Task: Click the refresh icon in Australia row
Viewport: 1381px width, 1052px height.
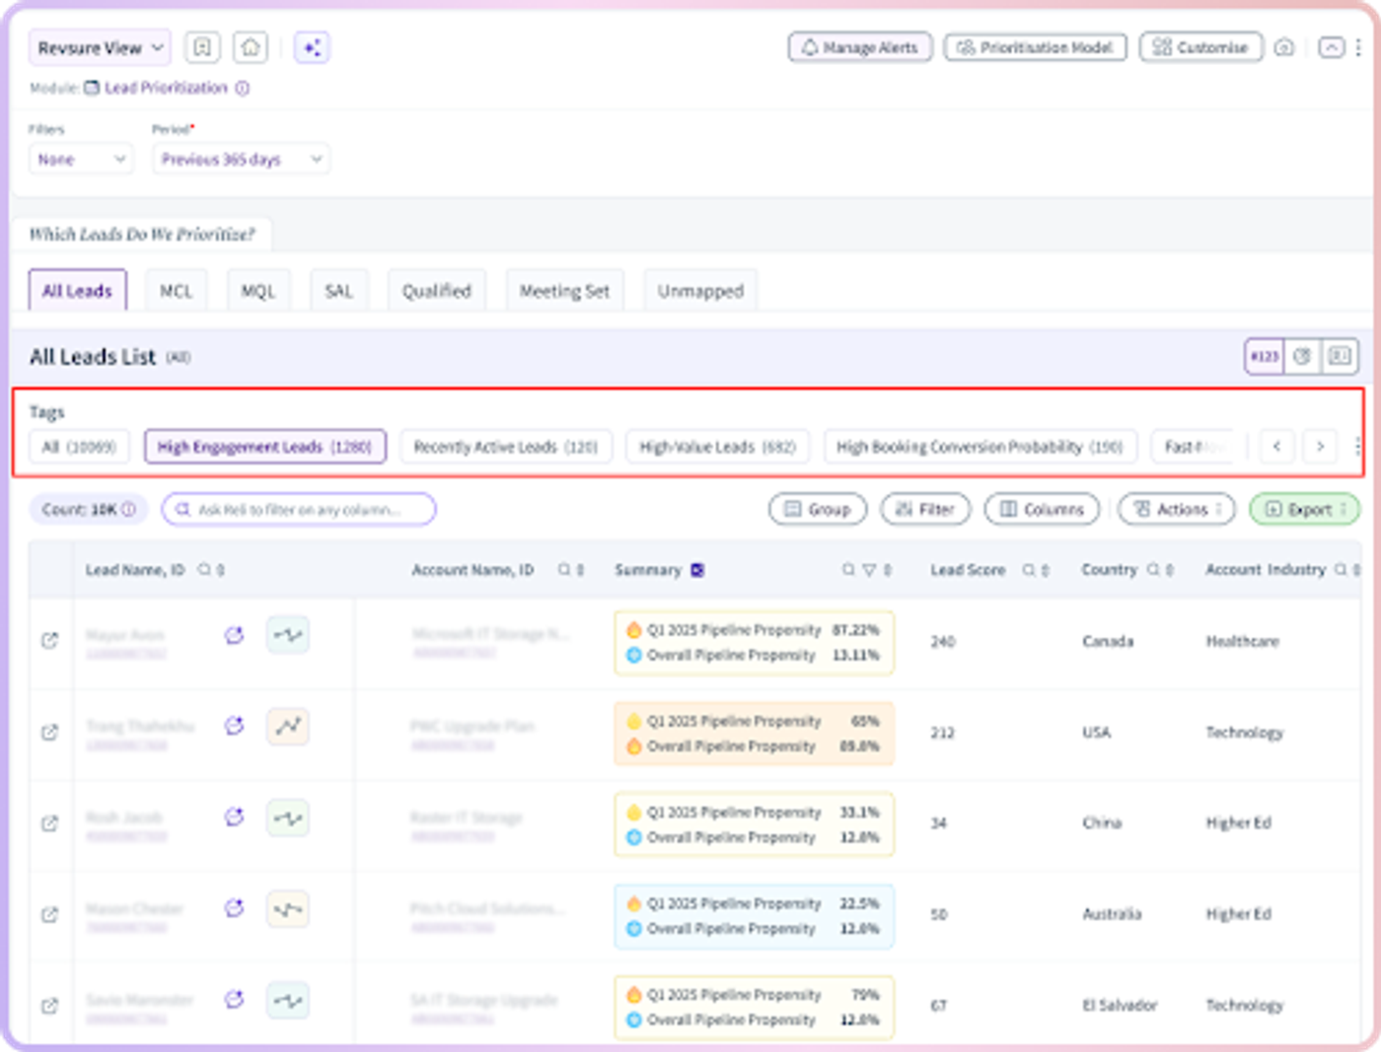Action: click(234, 908)
